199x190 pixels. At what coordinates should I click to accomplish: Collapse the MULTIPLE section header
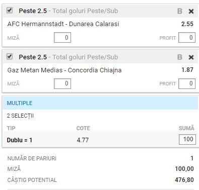pos(100,103)
